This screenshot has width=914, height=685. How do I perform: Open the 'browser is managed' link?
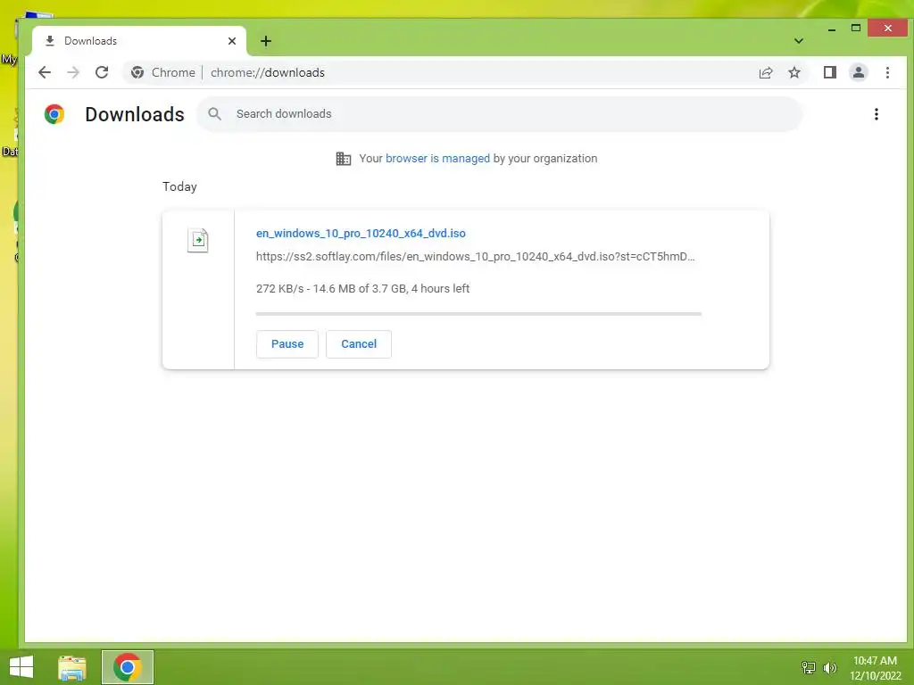tap(437, 159)
